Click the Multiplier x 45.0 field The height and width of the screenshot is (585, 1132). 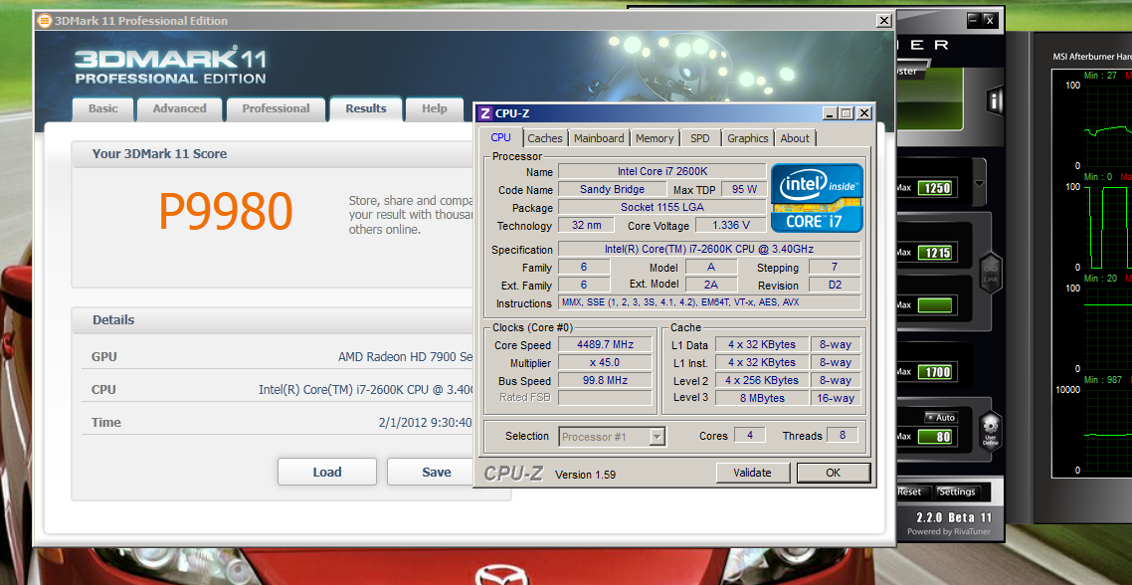(x=605, y=362)
